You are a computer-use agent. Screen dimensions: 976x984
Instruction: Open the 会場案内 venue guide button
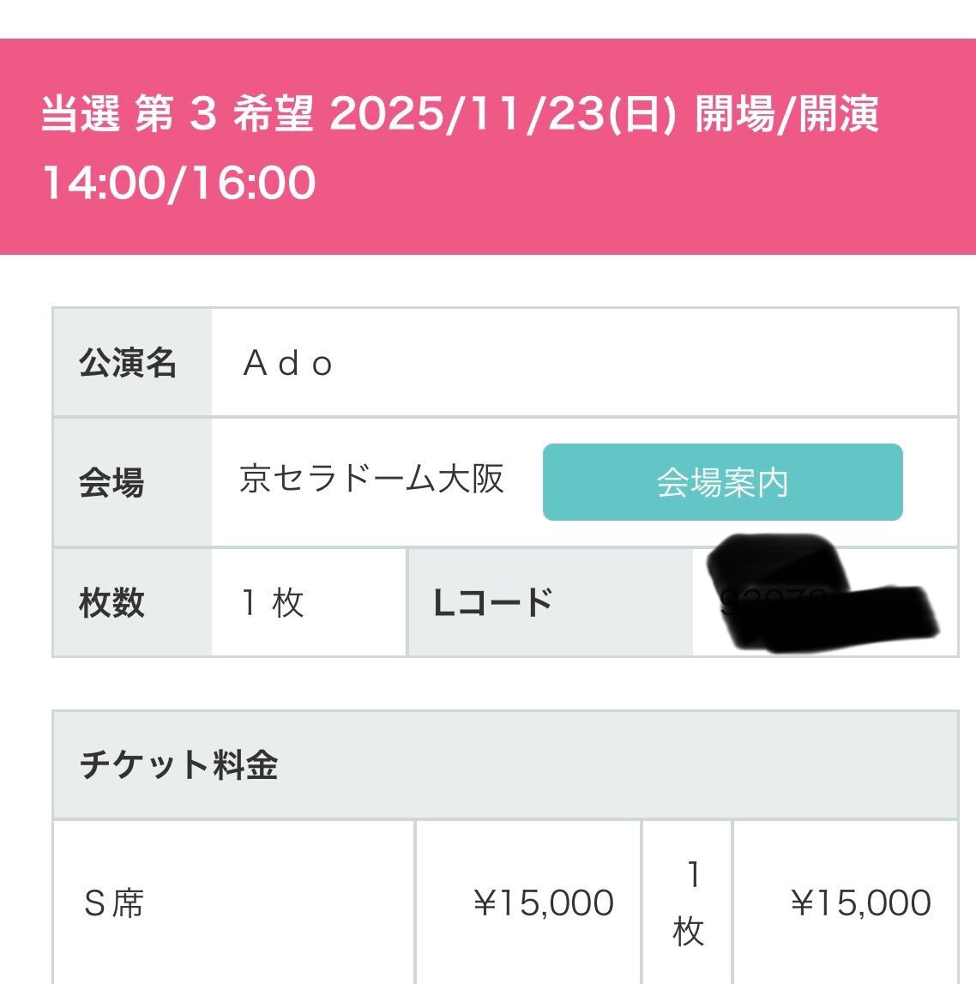(x=722, y=482)
